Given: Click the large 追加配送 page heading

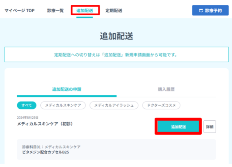Looking at the screenshot, I should [116, 36].
